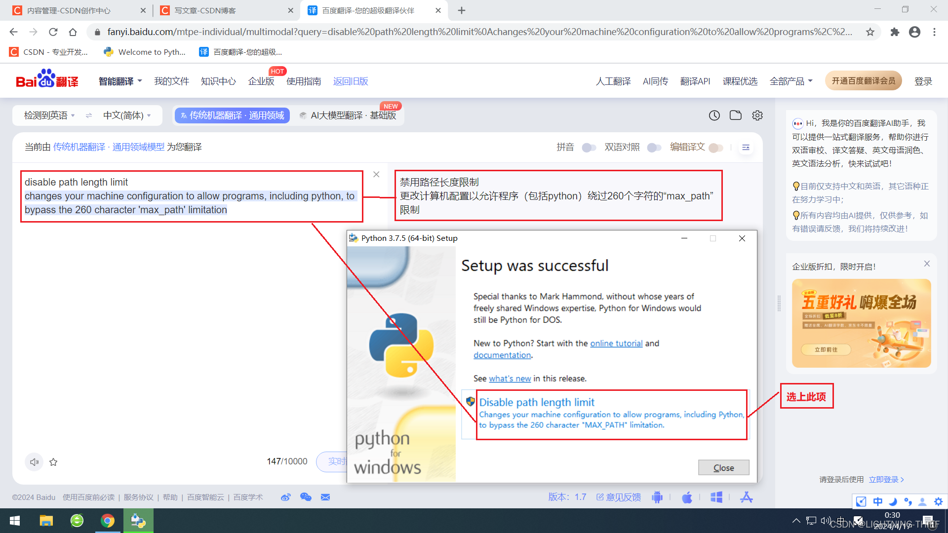Screen dimensions: 948x533
Task: Open AI同传 in top navigation
Action: pos(655,81)
